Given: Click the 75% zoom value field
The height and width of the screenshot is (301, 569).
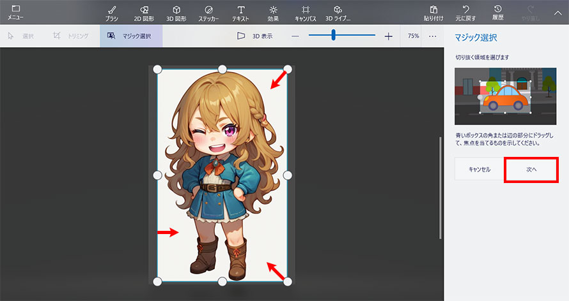Looking at the screenshot, I should click(413, 36).
